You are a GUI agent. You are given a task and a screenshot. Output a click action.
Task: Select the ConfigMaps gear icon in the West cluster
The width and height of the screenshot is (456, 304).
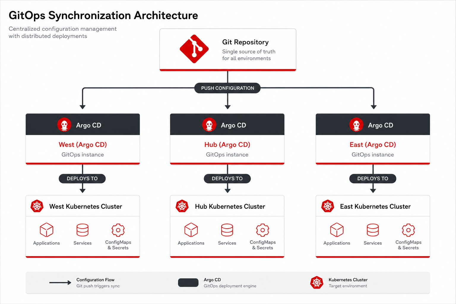(118, 230)
